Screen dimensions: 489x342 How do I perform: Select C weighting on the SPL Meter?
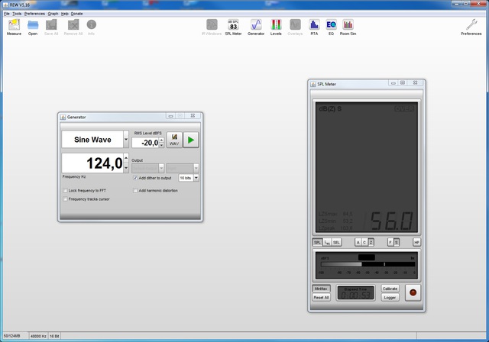pos(364,242)
